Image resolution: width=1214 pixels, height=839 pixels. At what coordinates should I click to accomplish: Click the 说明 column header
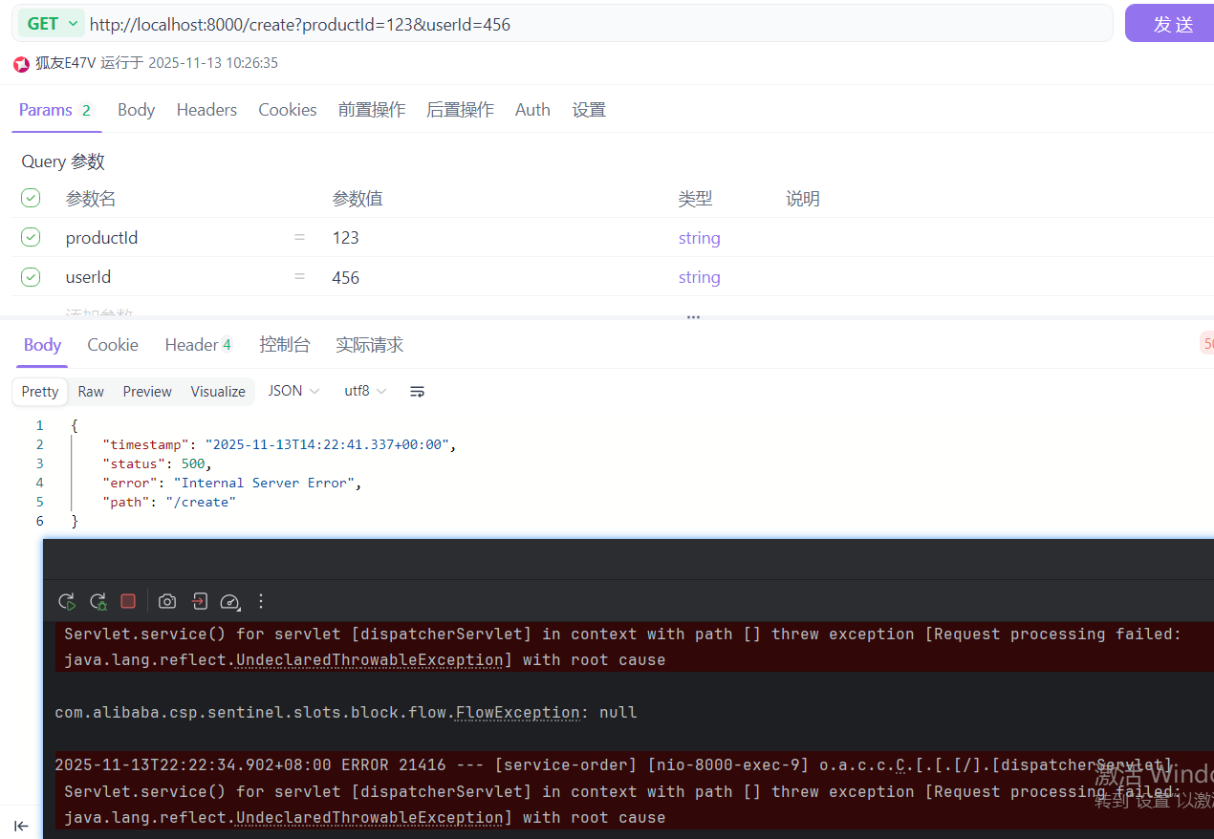click(x=803, y=199)
